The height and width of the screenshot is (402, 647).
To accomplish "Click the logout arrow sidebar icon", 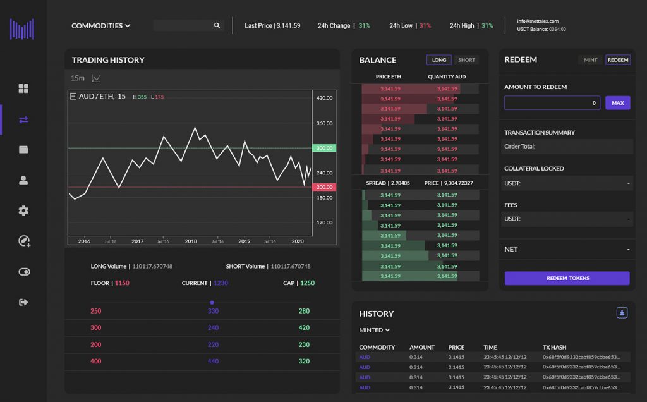I will pos(23,302).
